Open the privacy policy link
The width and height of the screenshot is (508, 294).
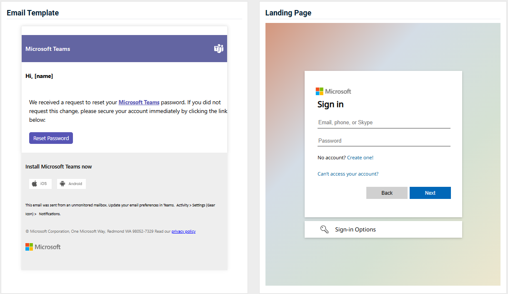point(183,231)
